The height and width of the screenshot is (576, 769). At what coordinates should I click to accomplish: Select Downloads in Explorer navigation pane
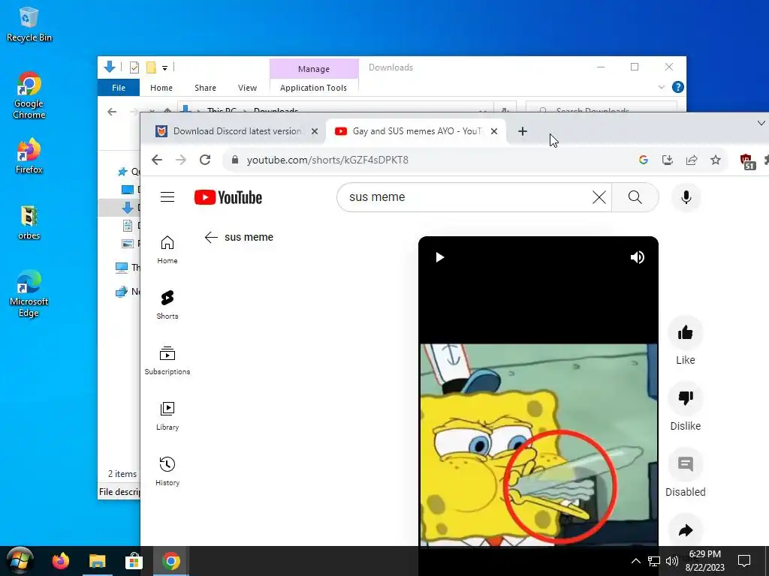click(x=128, y=208)
